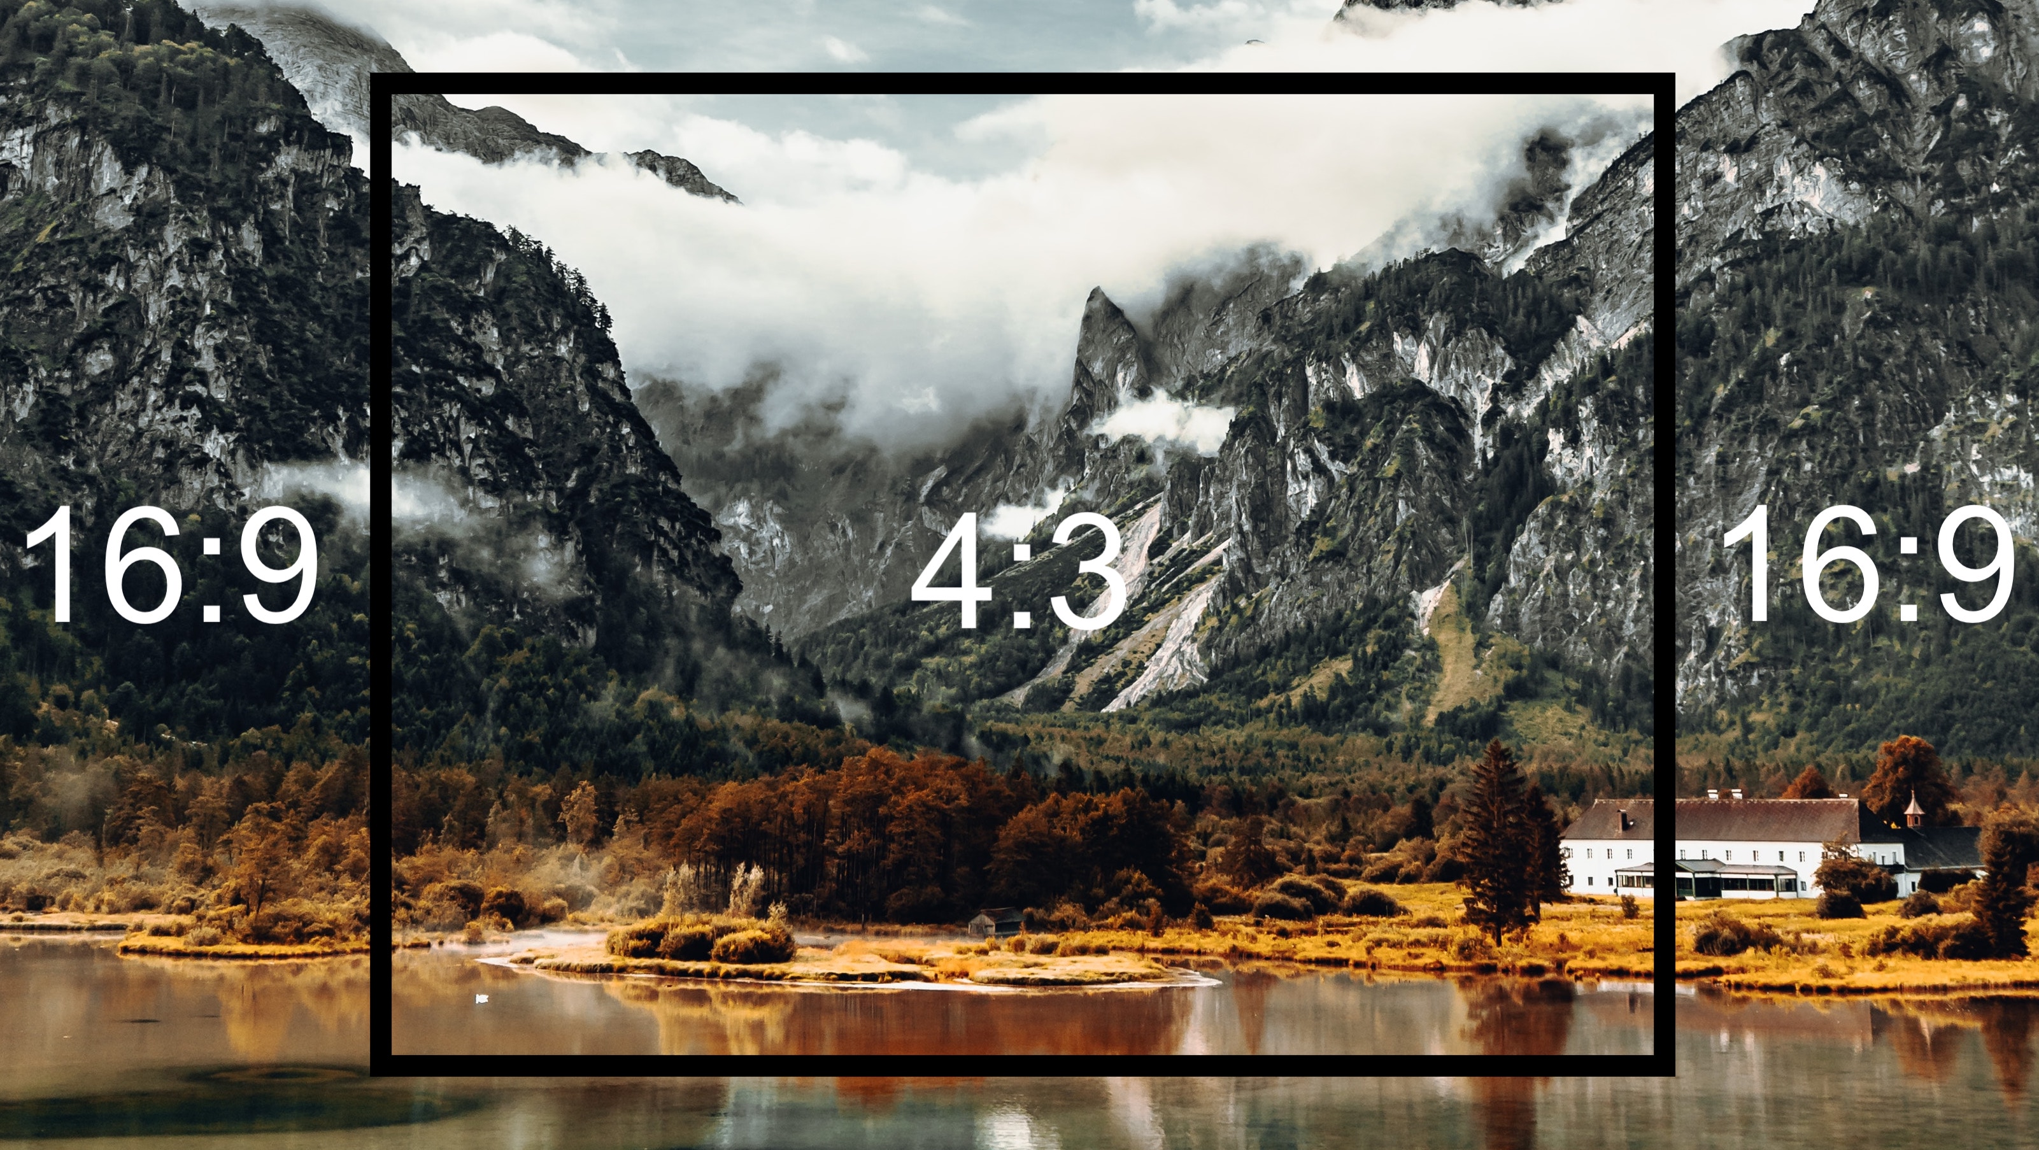Screen dimensions: 2039x1150
Task: Expand the aspect ratio settings panel
Action: pyautogui.click(x=1020, y=574)
